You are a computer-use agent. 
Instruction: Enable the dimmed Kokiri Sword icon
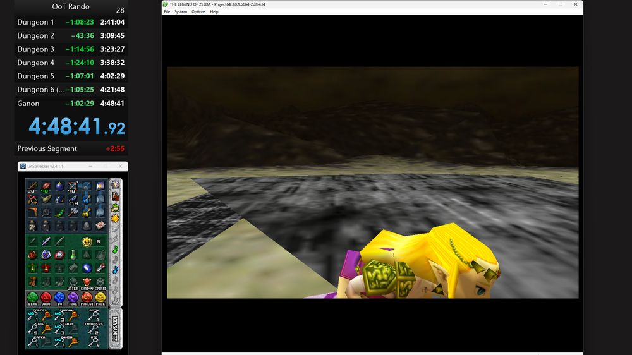tap(32, 242)
